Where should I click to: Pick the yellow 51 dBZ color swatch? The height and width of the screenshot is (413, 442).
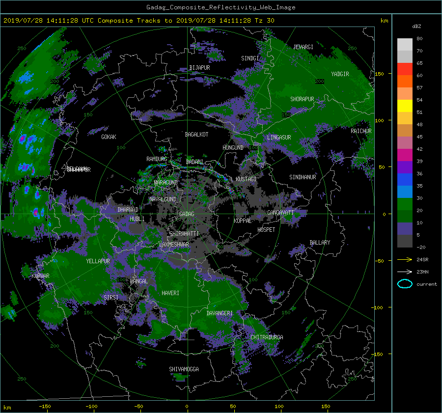click(405, 106)
